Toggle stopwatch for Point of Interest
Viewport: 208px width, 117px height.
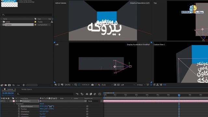(x=19, y=106)
